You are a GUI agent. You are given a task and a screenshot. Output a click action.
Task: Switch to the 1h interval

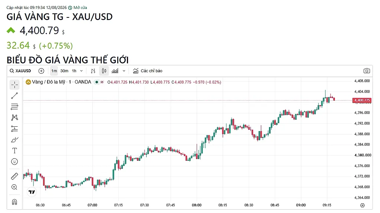click(x=74, y=71)
